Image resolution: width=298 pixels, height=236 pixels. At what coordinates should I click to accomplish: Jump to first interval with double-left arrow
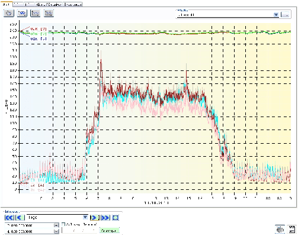(9, 218)
